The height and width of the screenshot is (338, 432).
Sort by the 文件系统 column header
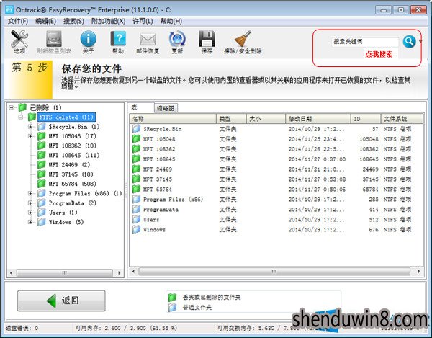[402, 119]
